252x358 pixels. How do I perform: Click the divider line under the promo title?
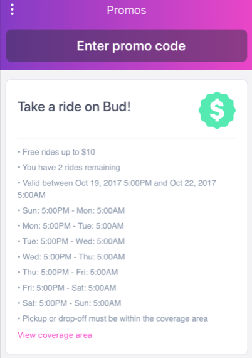point(127,138)
